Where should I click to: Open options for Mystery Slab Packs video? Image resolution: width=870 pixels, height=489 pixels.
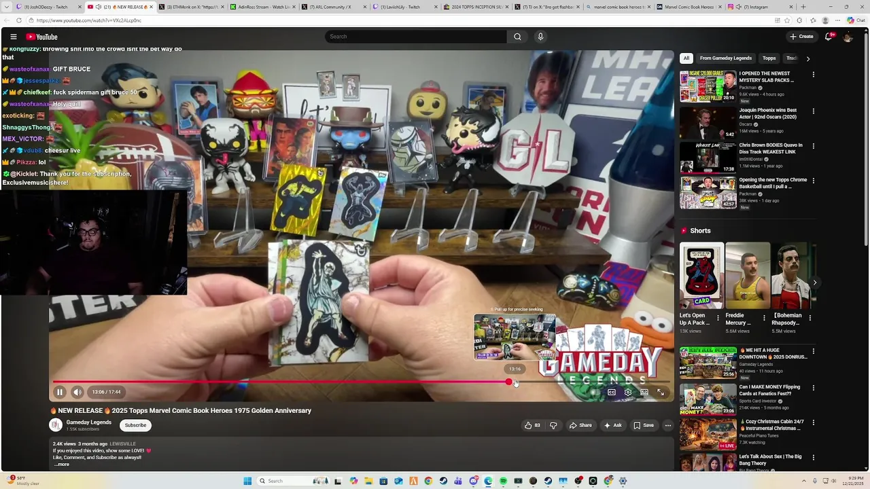814,76
